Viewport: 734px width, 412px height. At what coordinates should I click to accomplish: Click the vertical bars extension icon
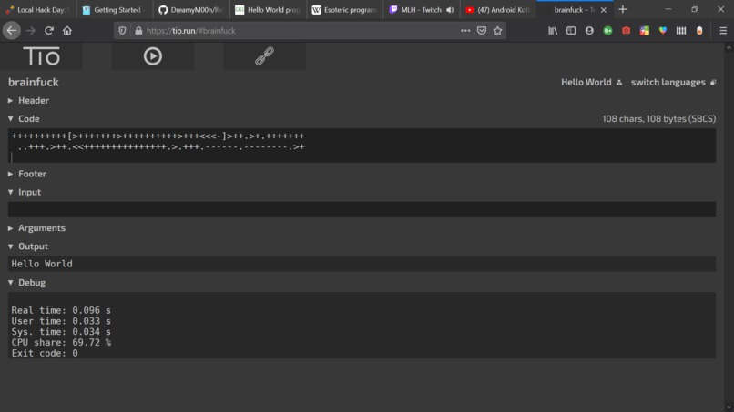coord(681,30)
